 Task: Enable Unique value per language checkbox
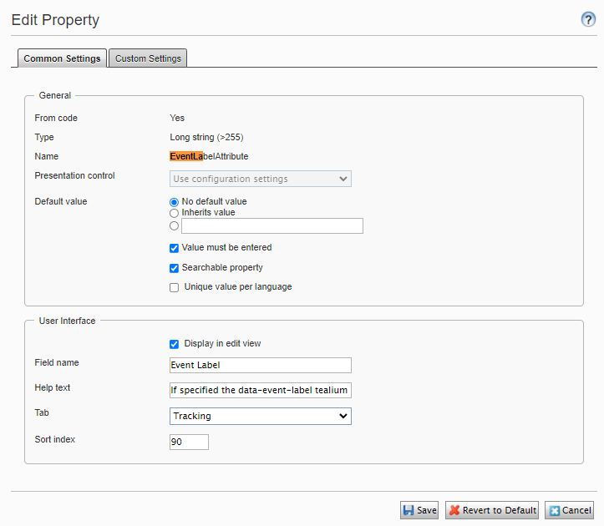pyautogui.click(x=175, y=287)
